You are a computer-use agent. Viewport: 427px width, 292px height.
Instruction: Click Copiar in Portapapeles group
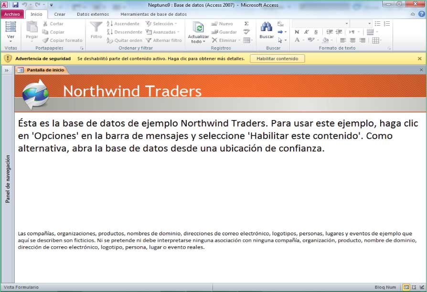coord(53,32)
